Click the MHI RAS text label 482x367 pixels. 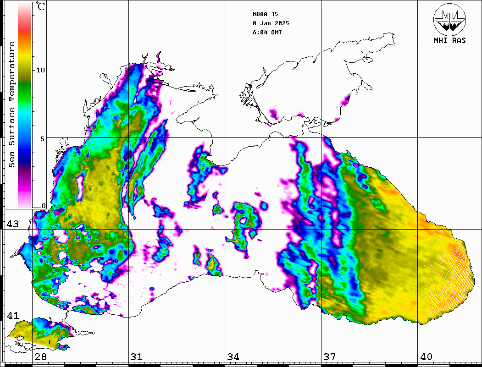pyautogui.click(x=449, y=40)
